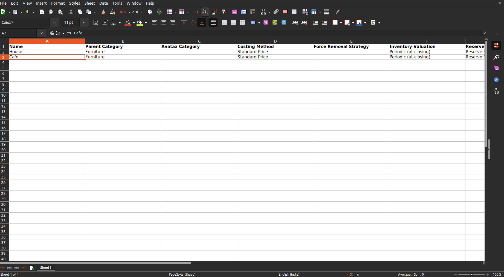The width and height of the screenshot is (504, 277).
Task: Select the Sheet1 tab
Action: pos(45,268)
